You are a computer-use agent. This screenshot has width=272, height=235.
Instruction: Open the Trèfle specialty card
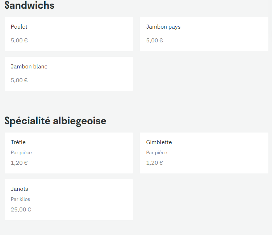(x=69, y=153)
